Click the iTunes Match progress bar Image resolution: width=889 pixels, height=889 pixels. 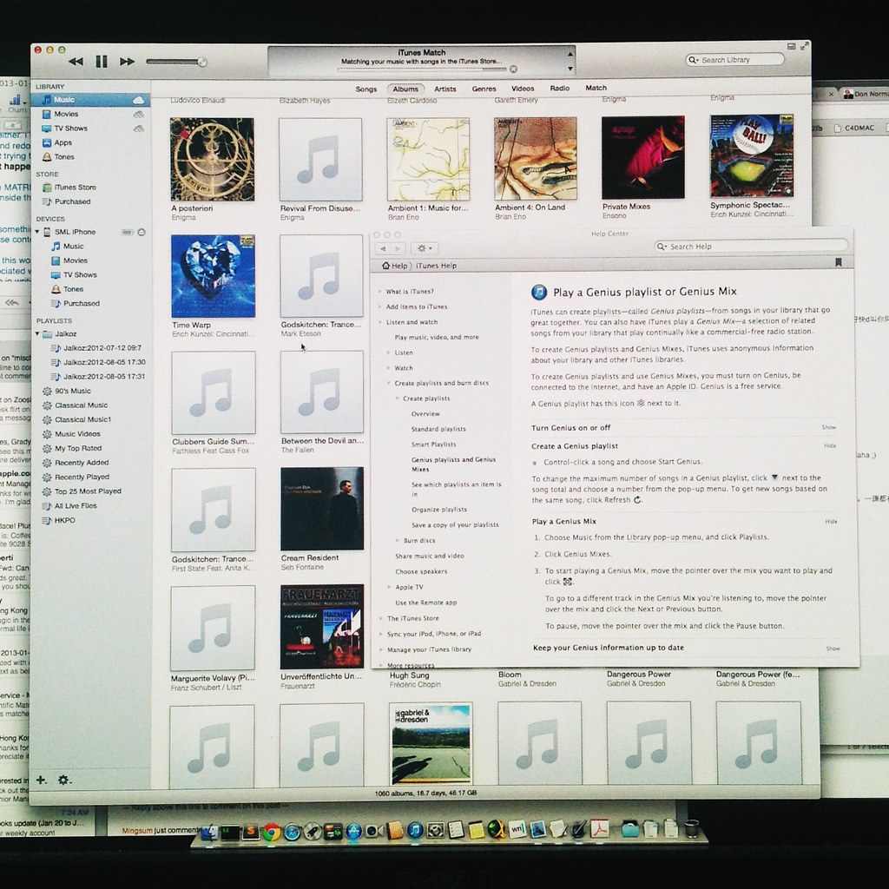421,69
